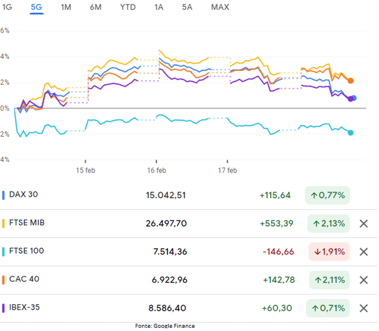Click the FTSE 100 value 7.514,36
Screen dimensions: 379x331
click(170, 252)
